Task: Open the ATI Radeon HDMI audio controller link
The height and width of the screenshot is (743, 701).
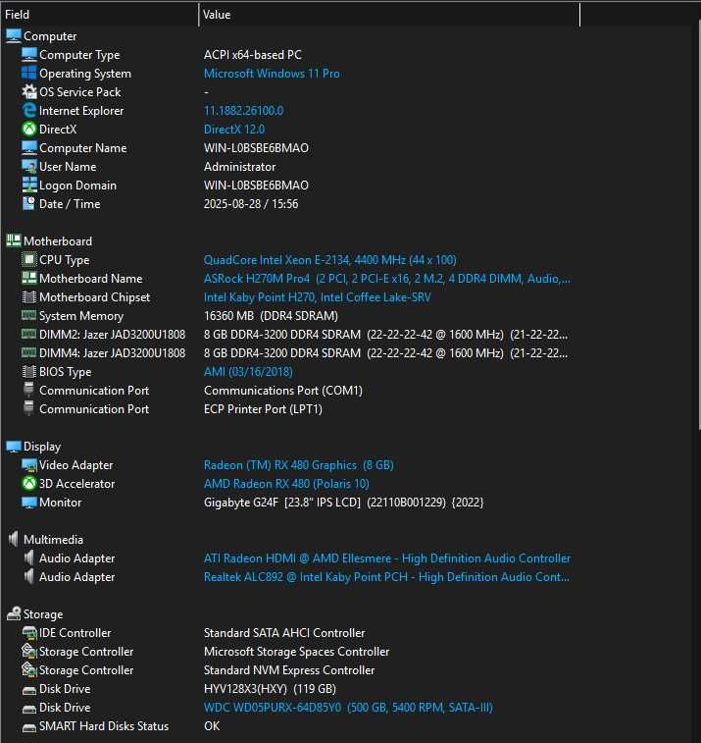Action: [386, 558]
